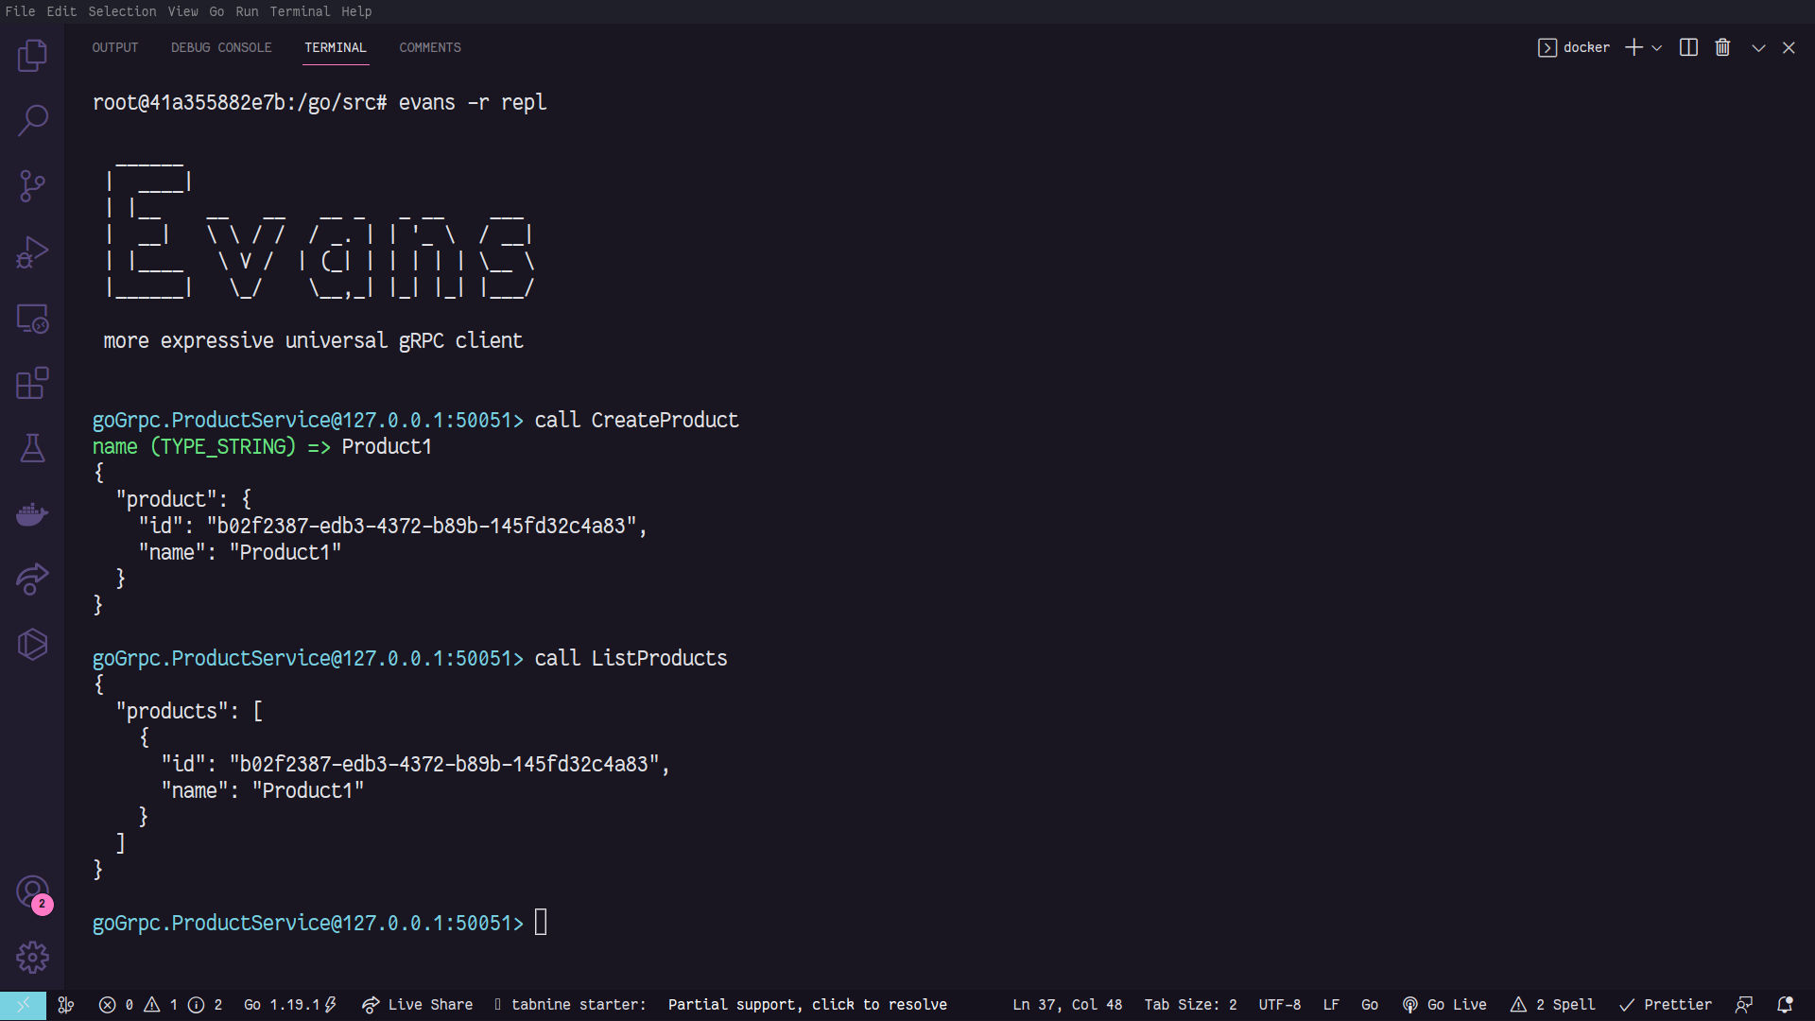Click tabnine starter status item
The image size is (1815, 1021).
[x=570, y=1005]
